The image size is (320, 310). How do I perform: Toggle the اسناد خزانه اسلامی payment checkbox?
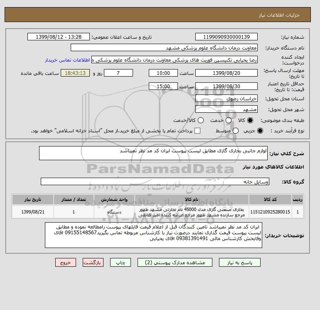click(197, 131)
